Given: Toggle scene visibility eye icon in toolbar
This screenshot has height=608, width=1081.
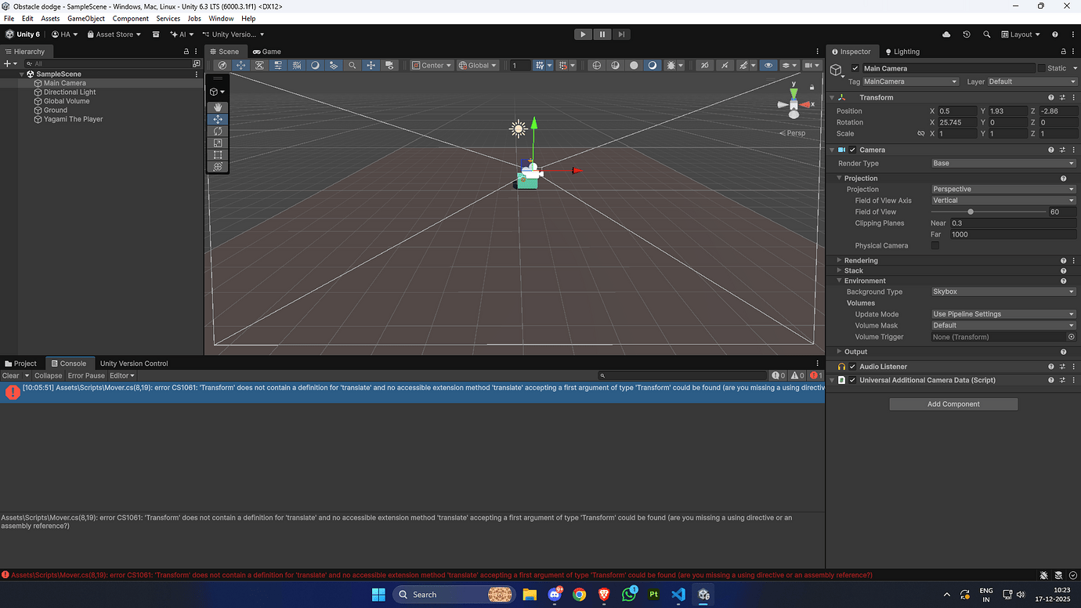Looking at the screenshot, I should pyautogui.click(x=768, y=66).
